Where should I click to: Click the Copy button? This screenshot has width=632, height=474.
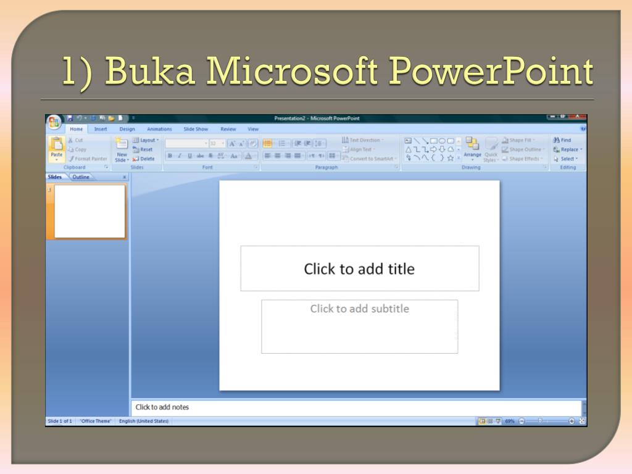point(77,149)
